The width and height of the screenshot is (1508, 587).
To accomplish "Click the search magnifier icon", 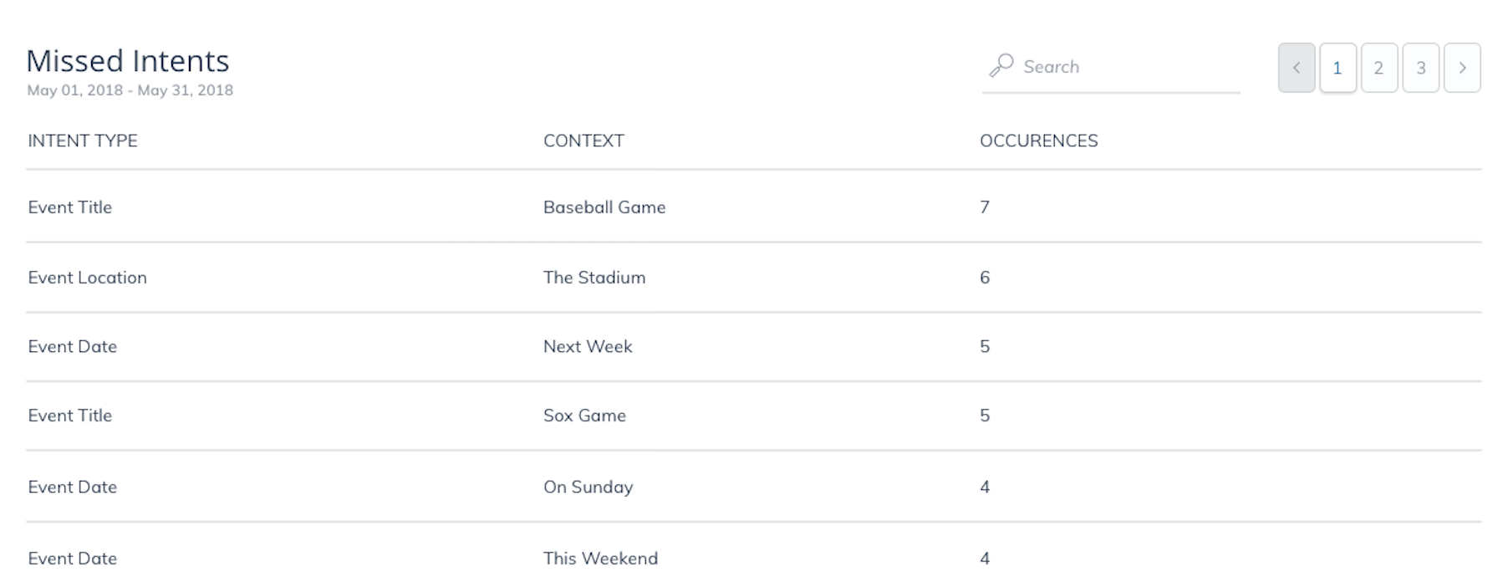I will pyautogui.click(x=1001, y=66).
